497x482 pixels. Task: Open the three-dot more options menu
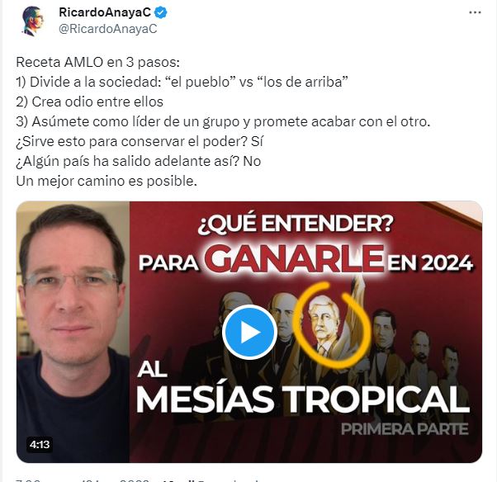tap(475, 12)
